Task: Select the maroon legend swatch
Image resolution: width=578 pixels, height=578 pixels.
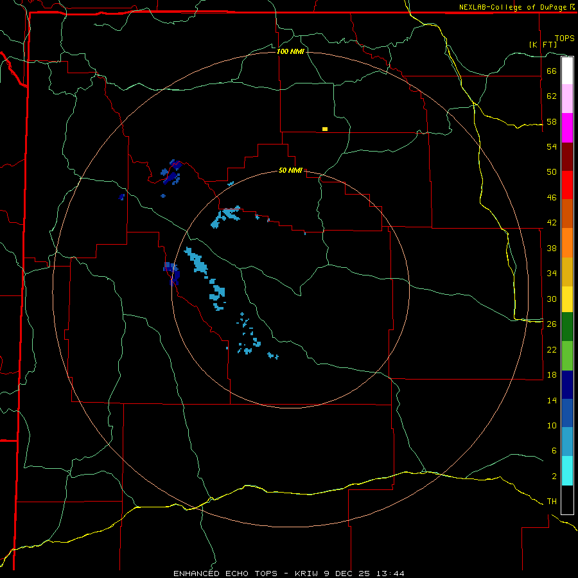Action: pos(567,157)
